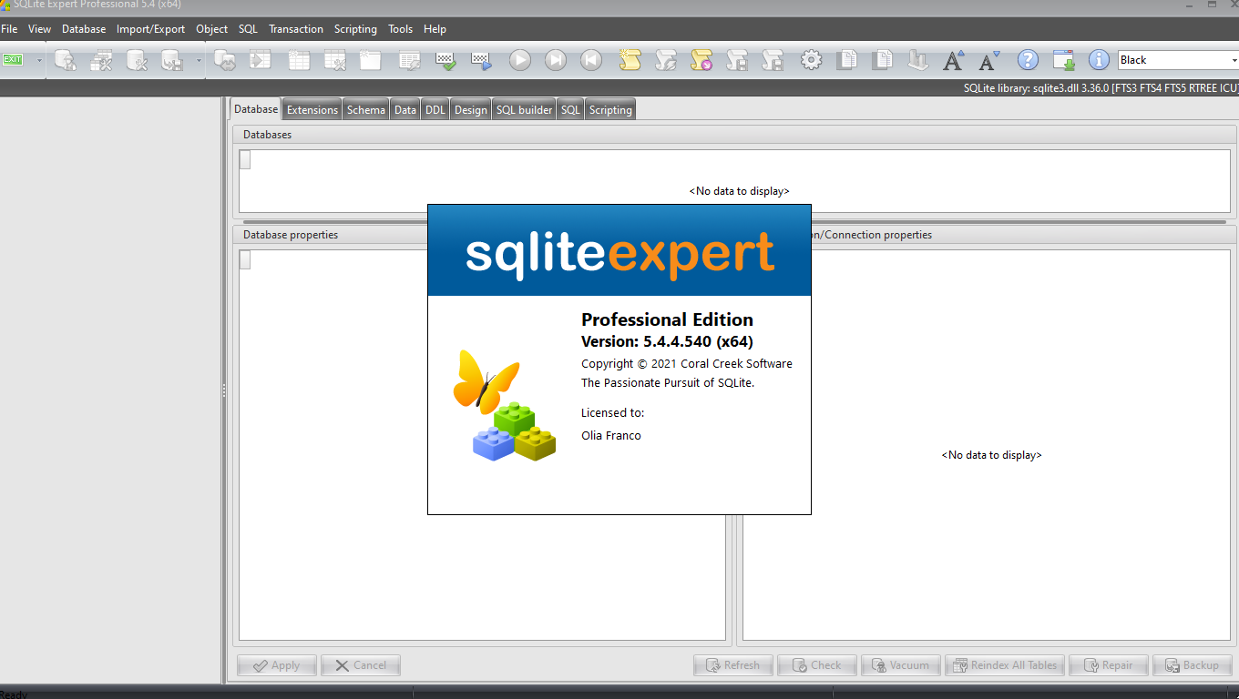Click the 'Version: 5.4.4.540 (x64)' text
This screenshot has width=1239, height=699.
click(x=667, y=341)
